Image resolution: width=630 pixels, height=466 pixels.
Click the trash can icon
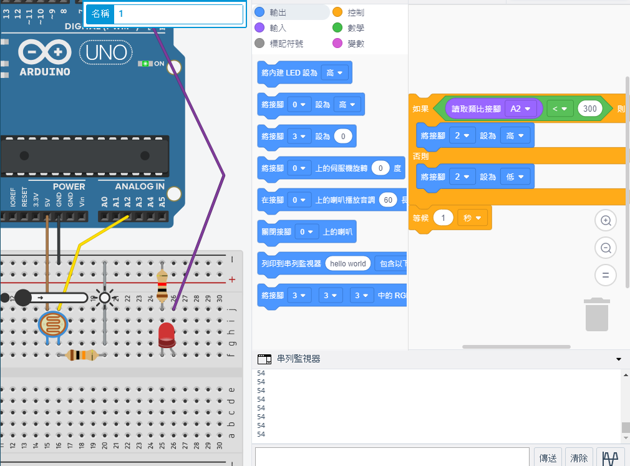click(x=597, y=314)
